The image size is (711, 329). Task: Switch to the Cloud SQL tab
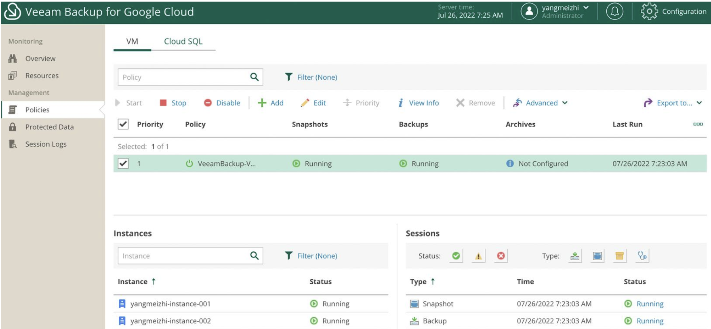(x=183, y=41)
